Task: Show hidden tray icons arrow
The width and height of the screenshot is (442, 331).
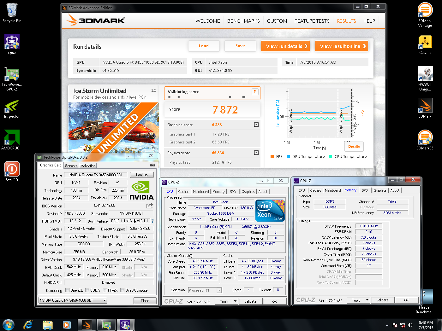Action: coord(387,325)
